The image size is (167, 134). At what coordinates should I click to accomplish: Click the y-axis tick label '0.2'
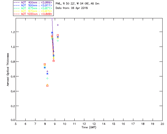coord(13,106)
